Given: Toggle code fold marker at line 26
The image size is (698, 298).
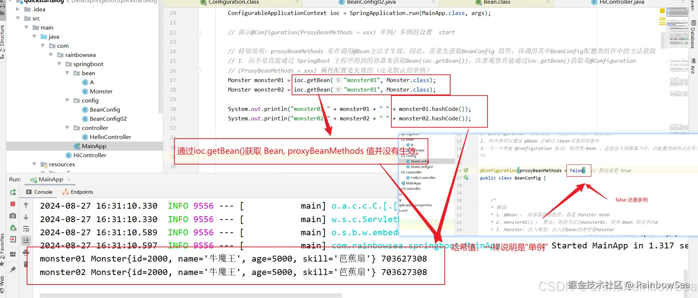Looking at the screenshot, I should pyautogui.click(x=199, y=70).
